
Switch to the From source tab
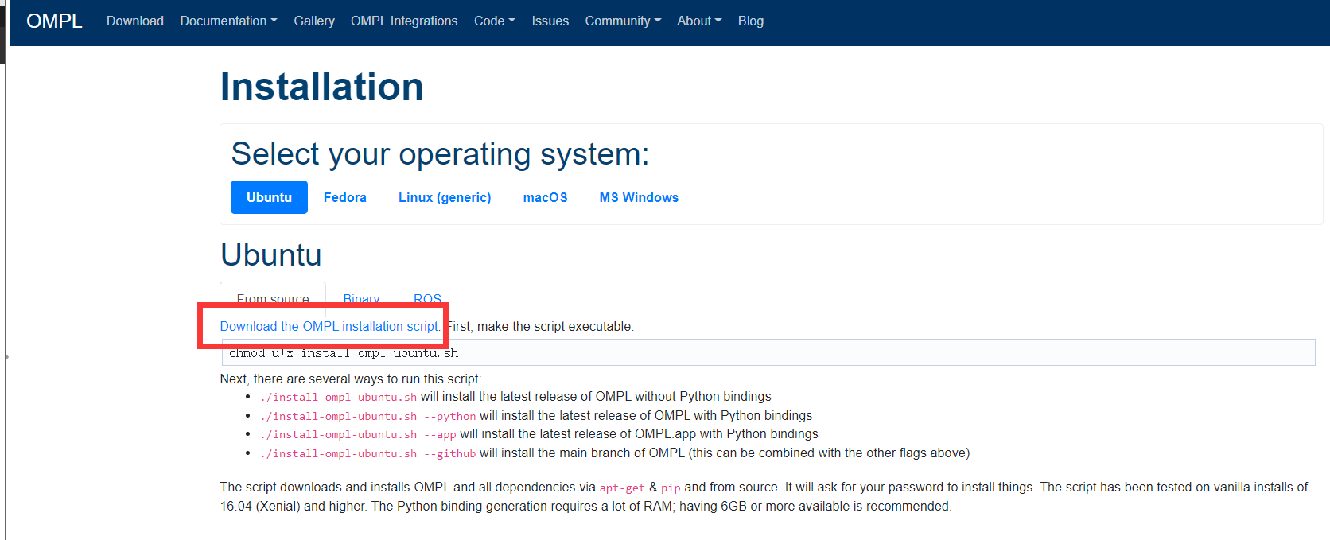[273, 299]
